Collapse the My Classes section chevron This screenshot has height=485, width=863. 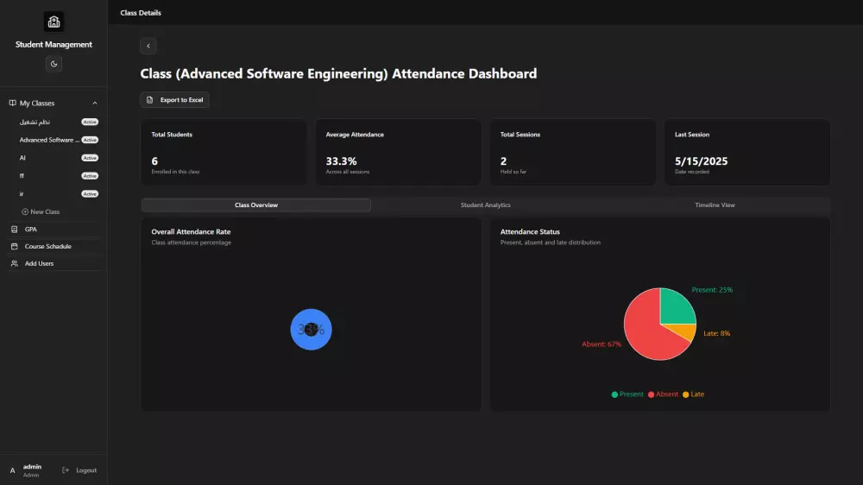pyautogui.click(x=95, y=103)
